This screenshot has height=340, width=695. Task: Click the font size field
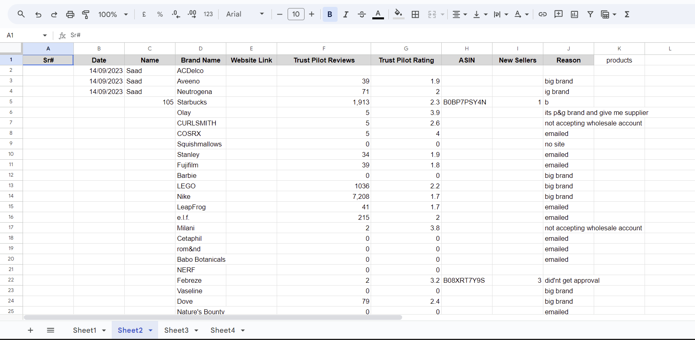pyautogui.click(x=296, y=14)
